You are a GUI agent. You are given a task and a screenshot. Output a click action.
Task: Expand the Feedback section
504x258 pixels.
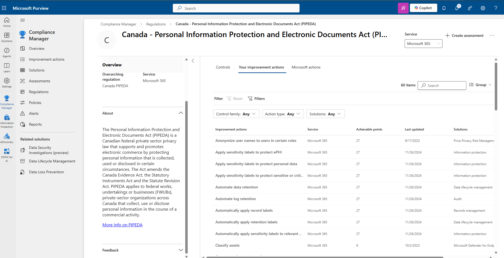pos(181,250)
